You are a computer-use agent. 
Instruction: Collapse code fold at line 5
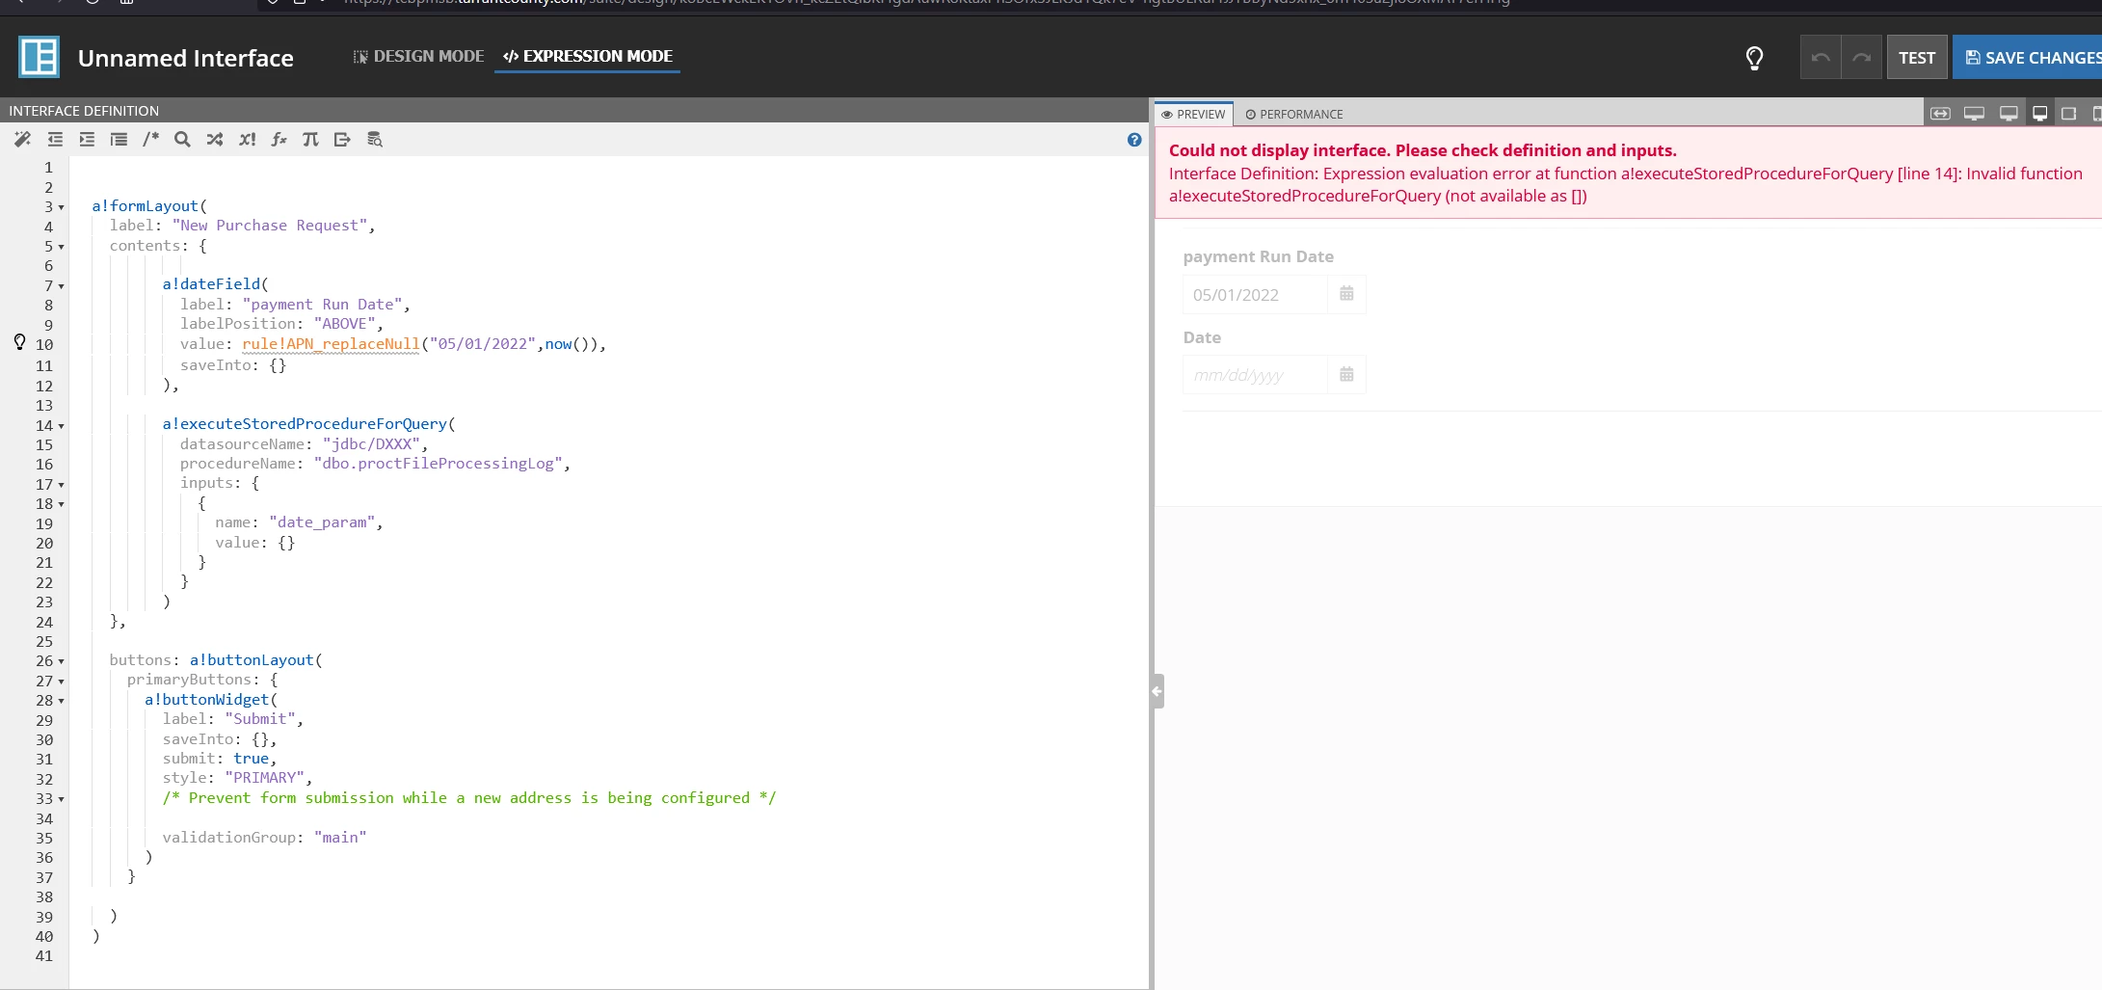62,247
